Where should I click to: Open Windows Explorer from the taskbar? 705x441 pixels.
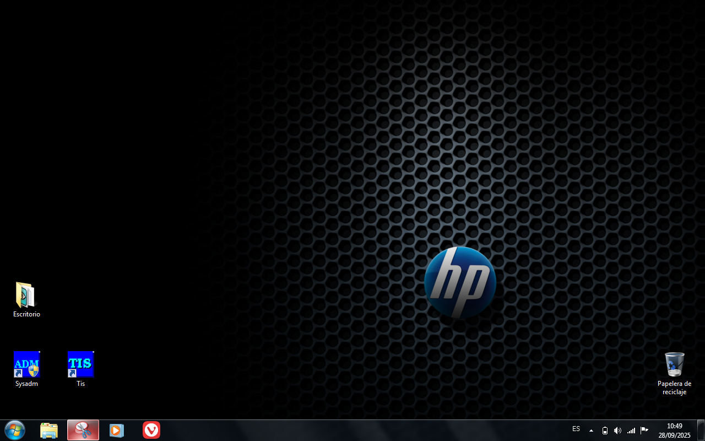click(x=49, y=430)
